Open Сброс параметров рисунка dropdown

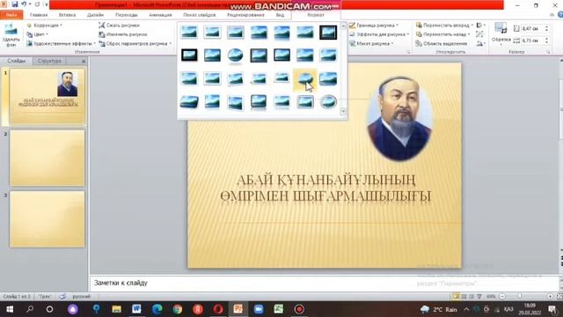click(135, 43)
